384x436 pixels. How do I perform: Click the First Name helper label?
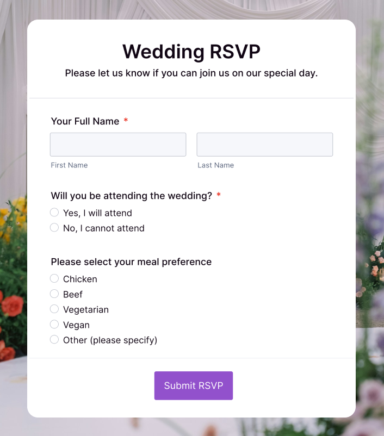[69, 165]
